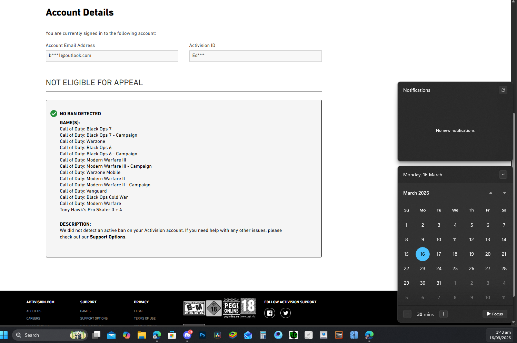The width and height of the screenshot is (517, 343).
Task: Click the PEGI 18 rating badge
Action: coord(248,308)
